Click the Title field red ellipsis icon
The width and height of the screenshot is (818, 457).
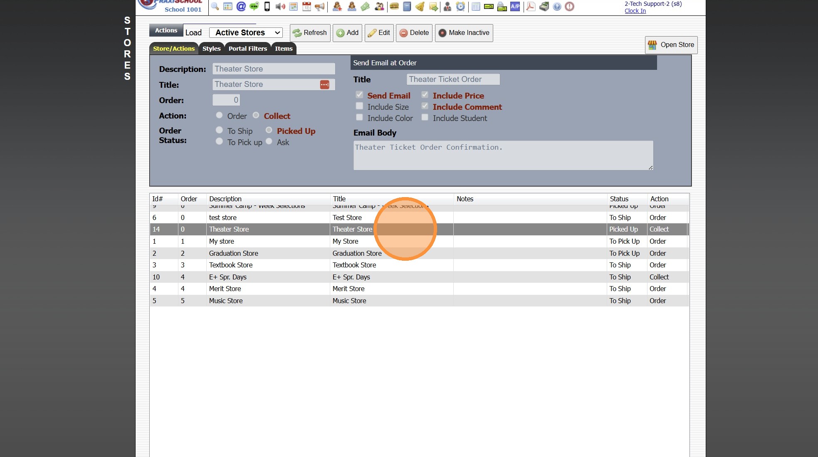324,84
